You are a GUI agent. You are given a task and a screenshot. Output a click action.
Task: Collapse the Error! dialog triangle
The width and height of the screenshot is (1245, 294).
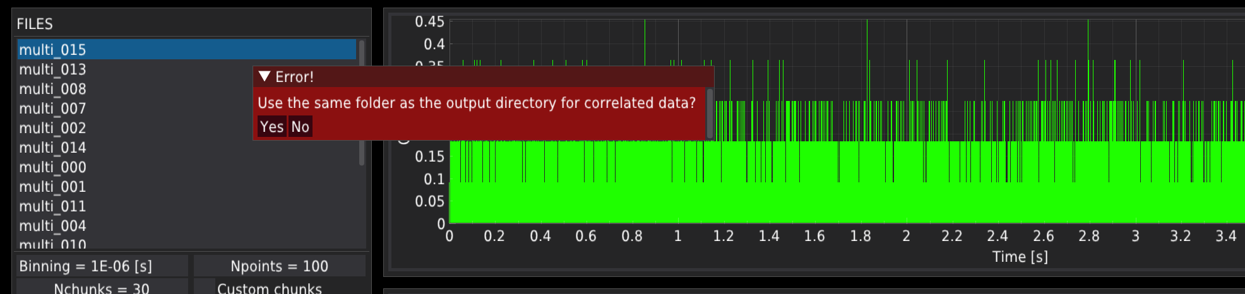[265, 76]
